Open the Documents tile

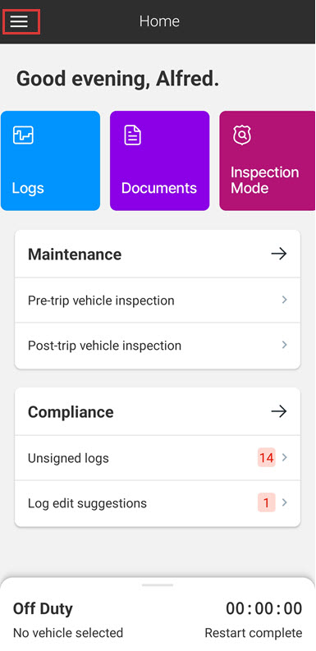[x=159, y=161]
